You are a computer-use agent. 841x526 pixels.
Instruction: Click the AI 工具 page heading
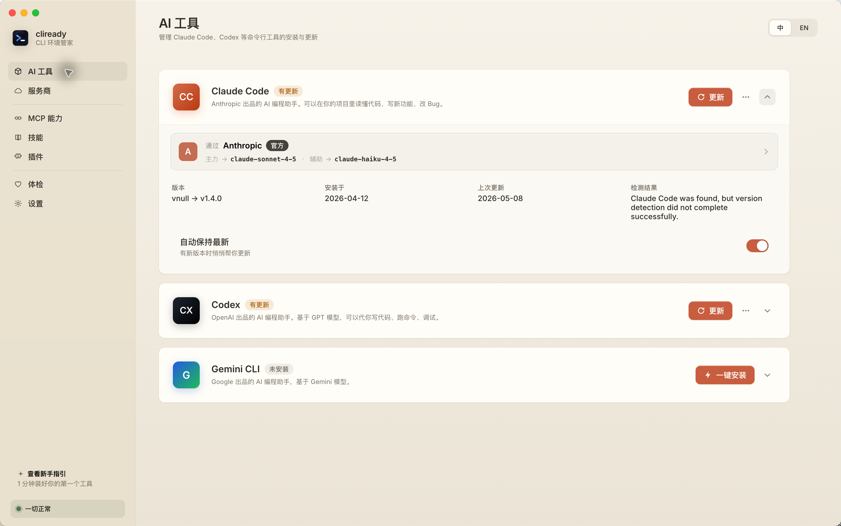[179, 23]
